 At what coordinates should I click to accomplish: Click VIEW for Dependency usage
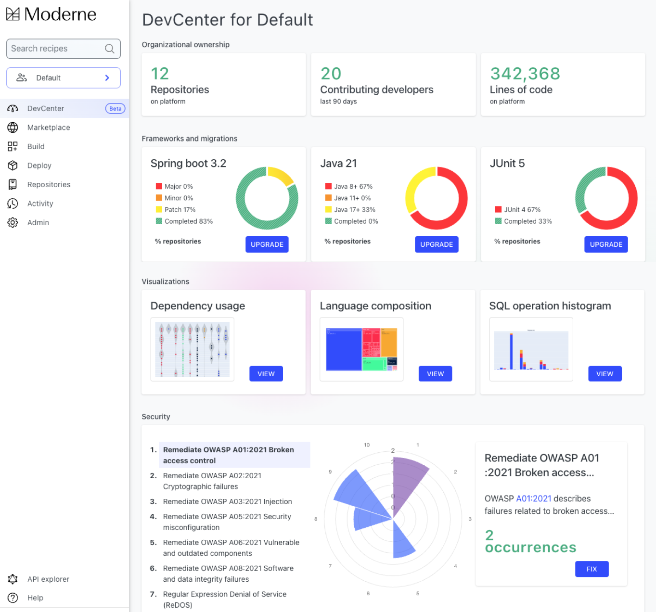266,374
